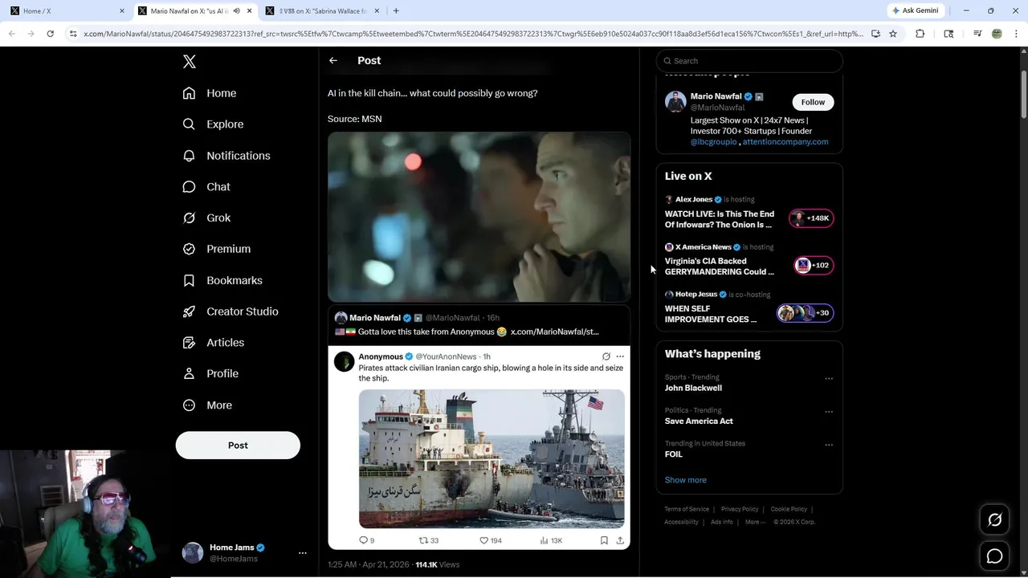Open Privacy Policy footer link

click(740, 509)
